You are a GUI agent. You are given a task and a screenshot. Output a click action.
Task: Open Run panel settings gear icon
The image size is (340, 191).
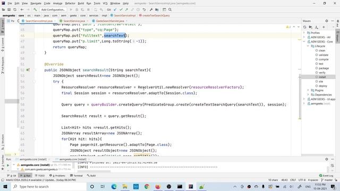[327, 159]
